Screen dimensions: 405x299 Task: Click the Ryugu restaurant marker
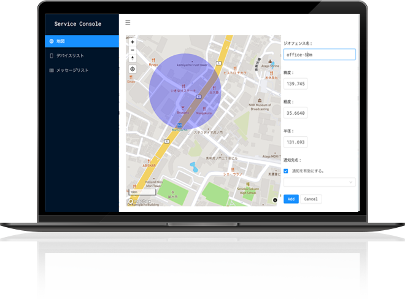pyautogui.click(x=153, y=60)
